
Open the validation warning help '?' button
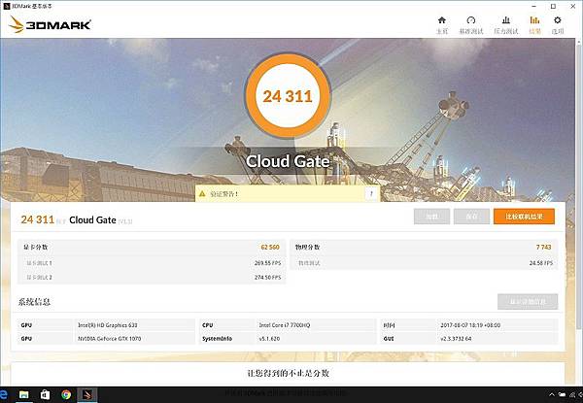pos(371,193)
